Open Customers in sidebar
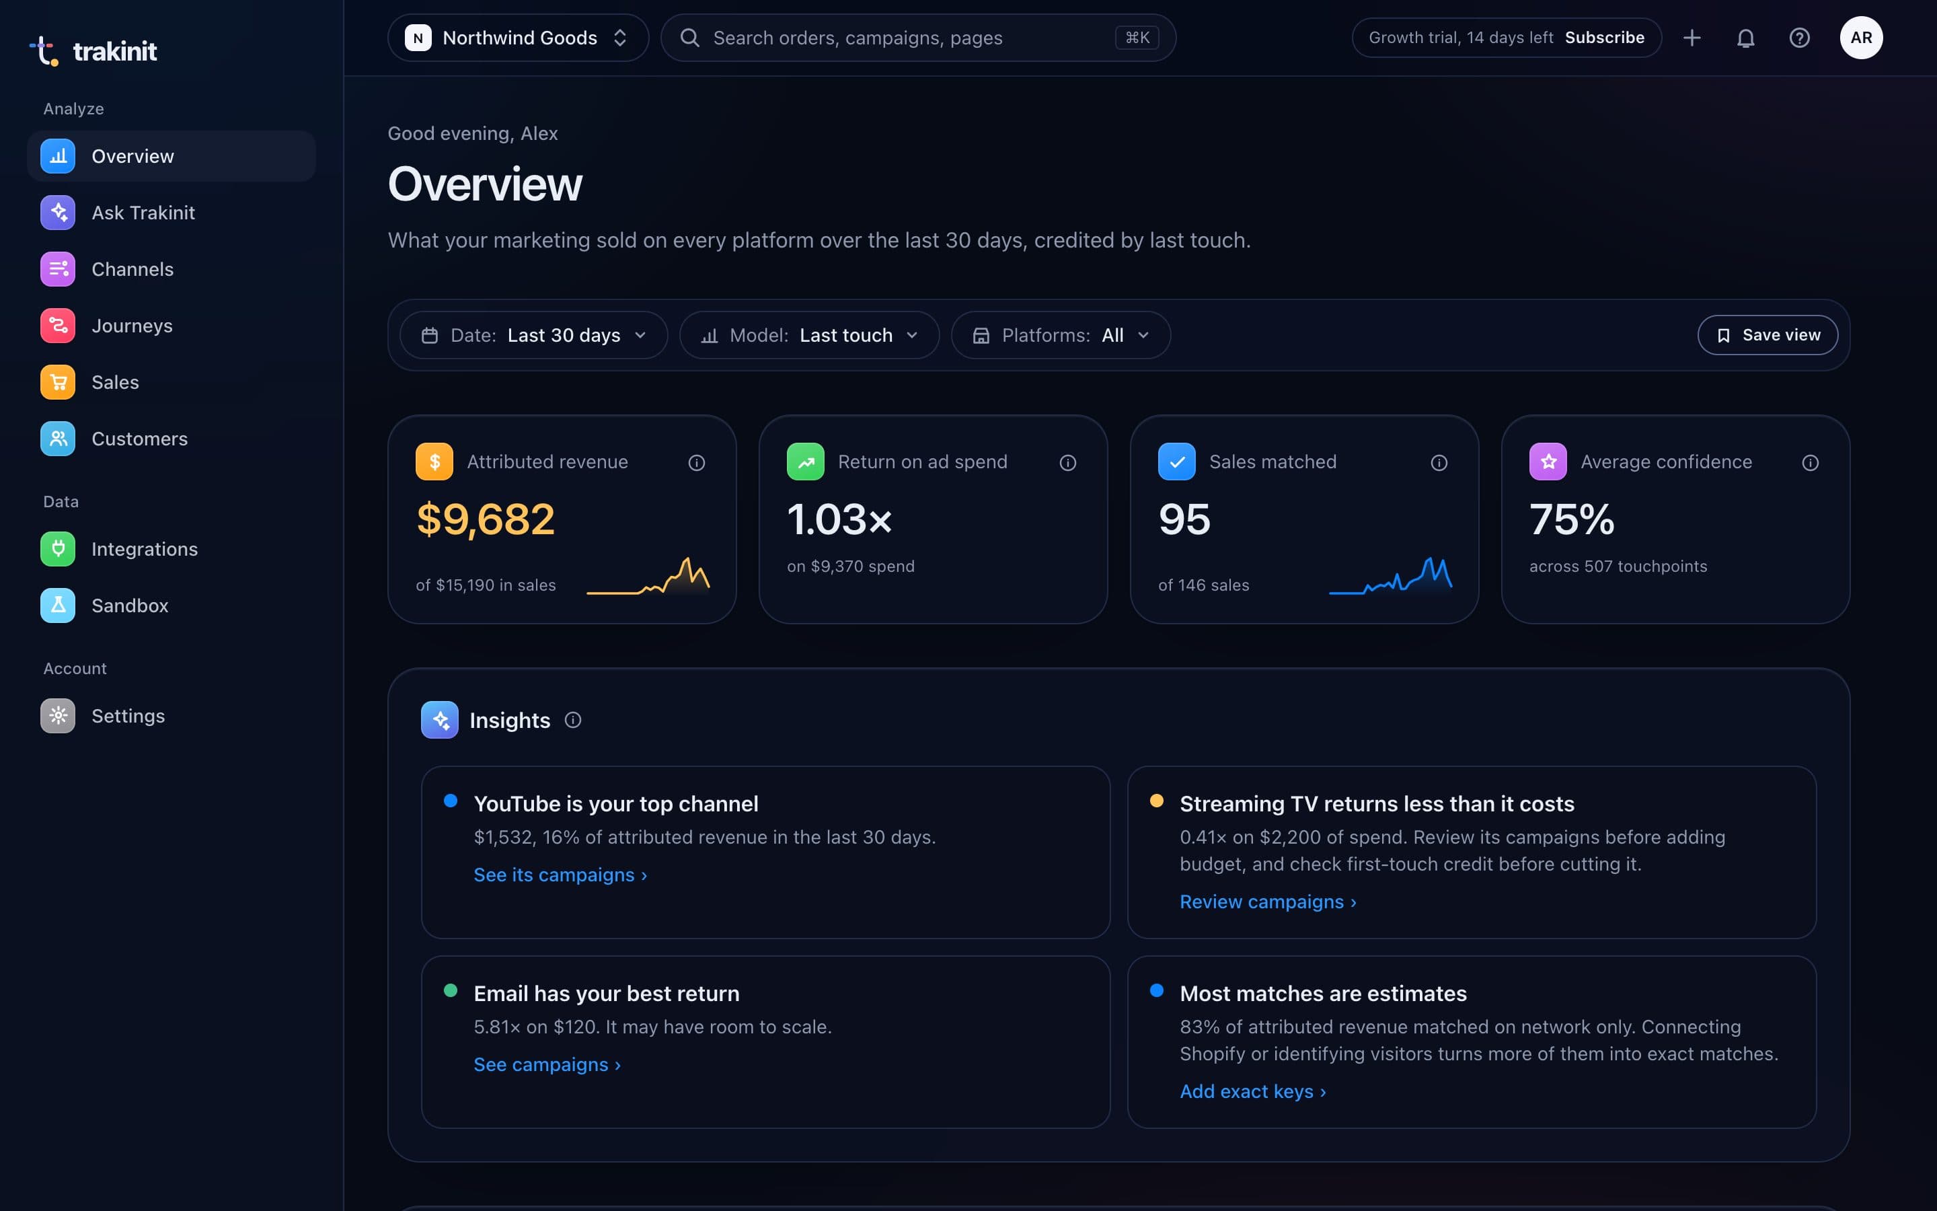 tap(172, 439)
